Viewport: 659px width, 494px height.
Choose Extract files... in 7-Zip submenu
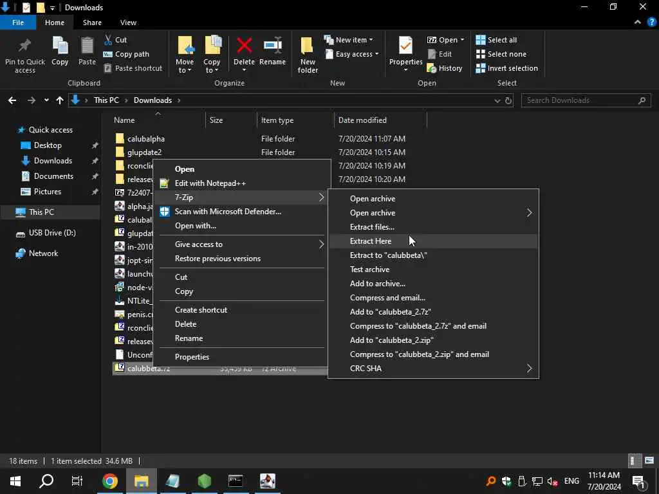pos(433,227)
